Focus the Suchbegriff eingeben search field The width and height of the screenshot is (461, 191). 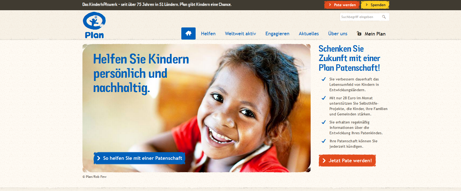coord(361,17)
